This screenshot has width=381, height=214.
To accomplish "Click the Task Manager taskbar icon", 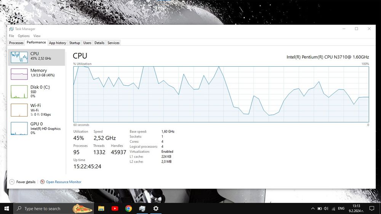I will (142, 208).
